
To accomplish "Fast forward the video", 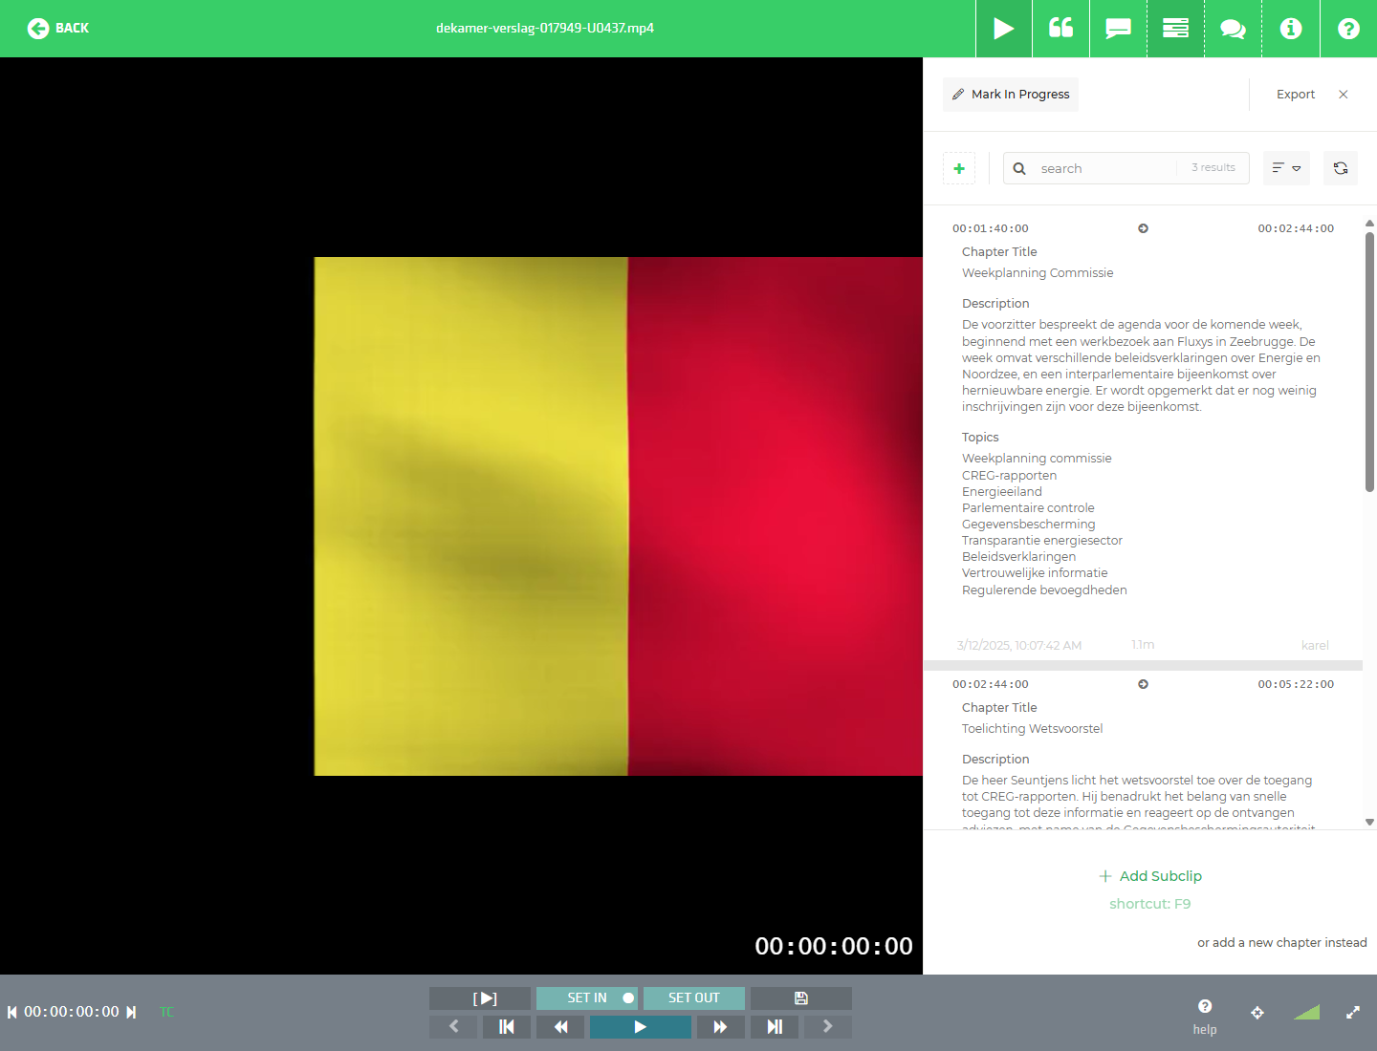I will [721, 1027].
